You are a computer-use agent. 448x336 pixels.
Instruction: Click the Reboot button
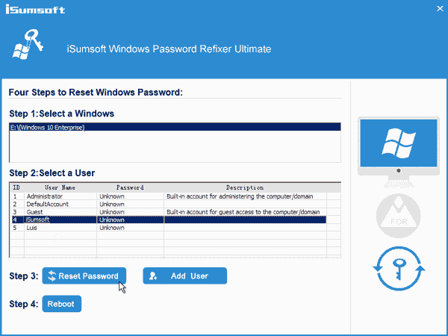click(x=62, y=304)
